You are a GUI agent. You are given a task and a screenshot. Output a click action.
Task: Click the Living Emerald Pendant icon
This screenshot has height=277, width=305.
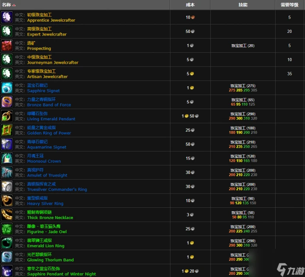coord(6,116)
